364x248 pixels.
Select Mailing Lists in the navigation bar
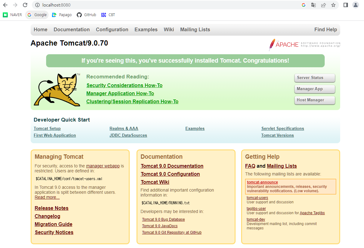[195, 29]
